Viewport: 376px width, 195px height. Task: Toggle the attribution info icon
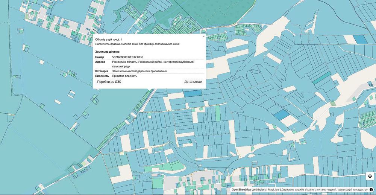(x=371, y=189)
